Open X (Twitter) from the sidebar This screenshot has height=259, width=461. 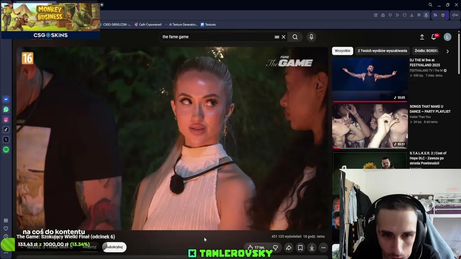pyautogui.click(x=6, y=140)
